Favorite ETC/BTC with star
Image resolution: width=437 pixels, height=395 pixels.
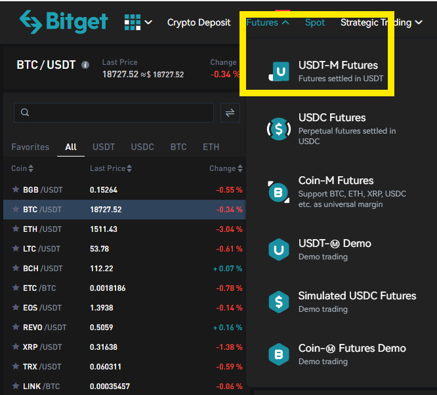tap(16, 288)
